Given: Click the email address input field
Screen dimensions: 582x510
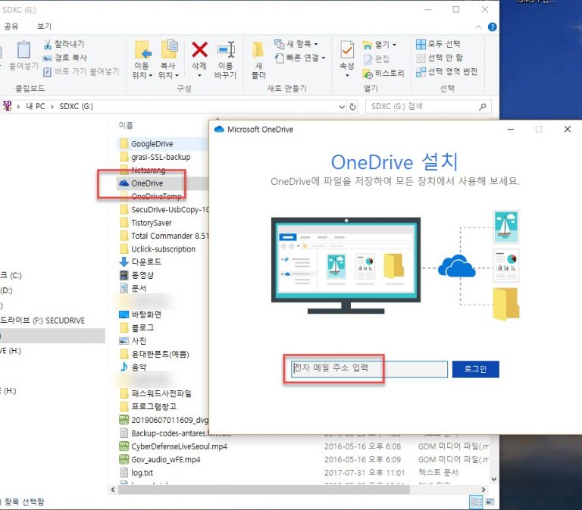Looking at the screenshot, I should click(369, 369).
